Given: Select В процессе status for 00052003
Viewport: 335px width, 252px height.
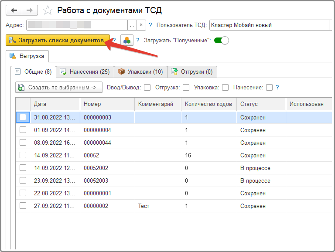Looking at the screenshot, I should pyautogui.click(x=261, y=180).
